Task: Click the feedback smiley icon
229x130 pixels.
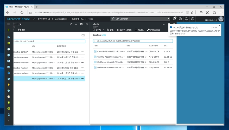Action: click(187, 19)
